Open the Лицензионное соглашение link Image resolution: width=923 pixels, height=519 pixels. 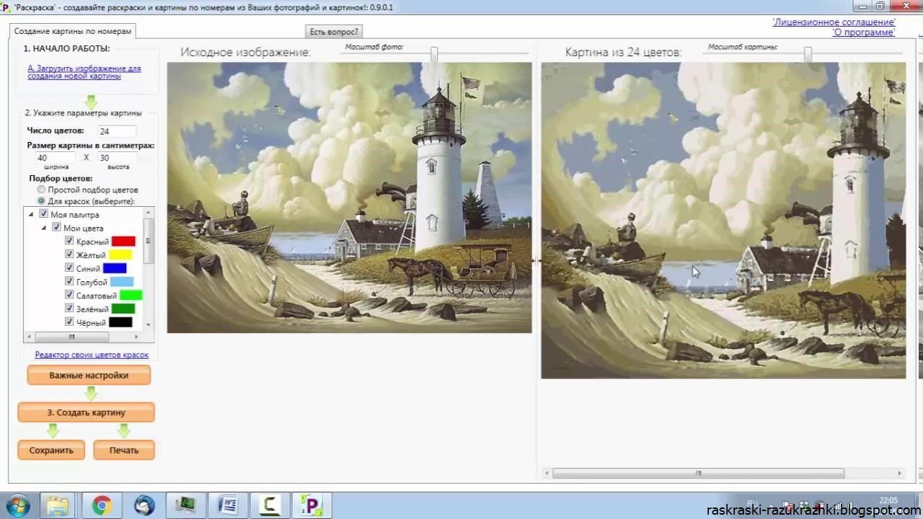[x=834, y=22]
